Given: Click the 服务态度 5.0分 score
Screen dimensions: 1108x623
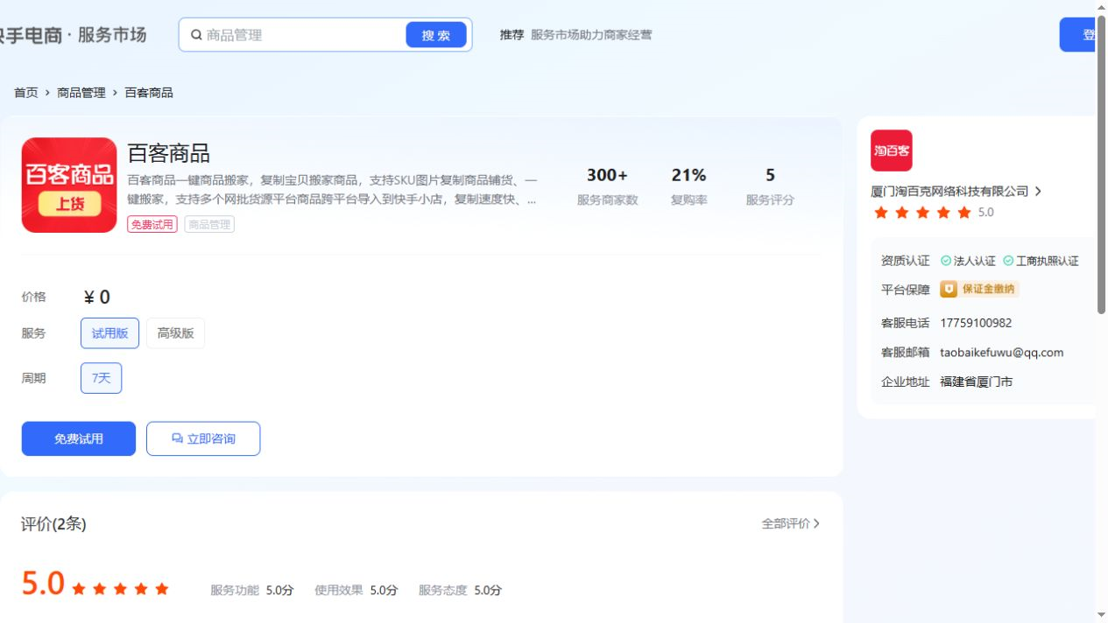Looking at the screenshot, I should point(460,590).
